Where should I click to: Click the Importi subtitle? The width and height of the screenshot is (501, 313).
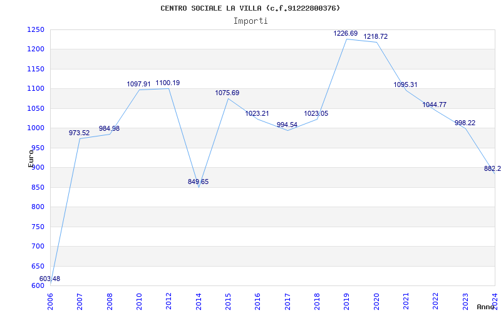(250, 21)
